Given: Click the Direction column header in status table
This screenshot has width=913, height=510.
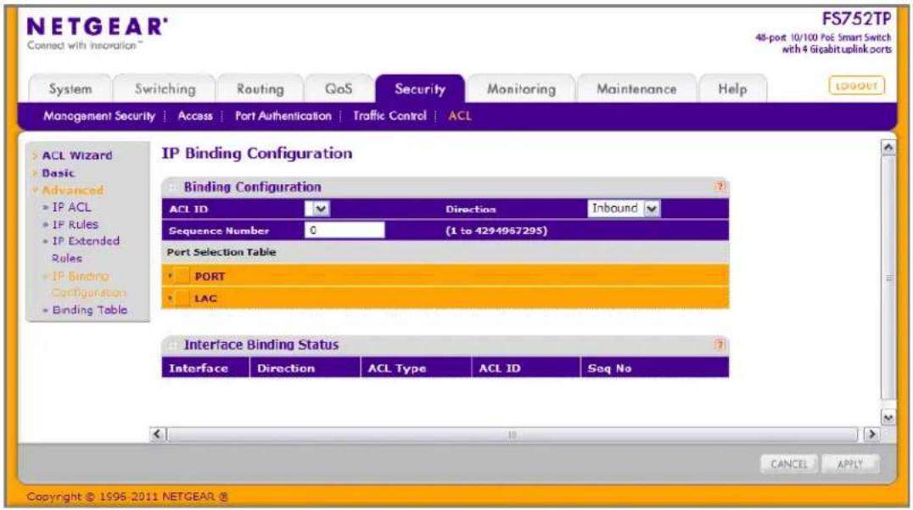Looking at the screenshot, I should [x=305, y=368].
